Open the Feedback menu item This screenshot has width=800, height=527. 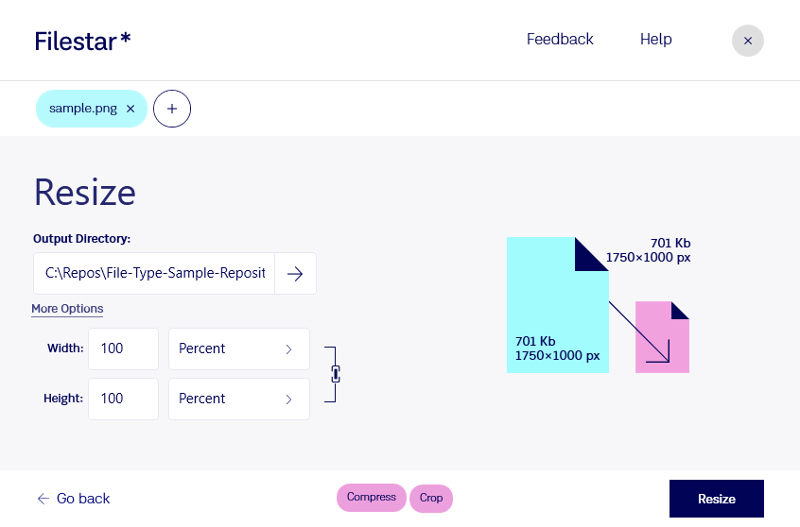(x=560, y=40)
